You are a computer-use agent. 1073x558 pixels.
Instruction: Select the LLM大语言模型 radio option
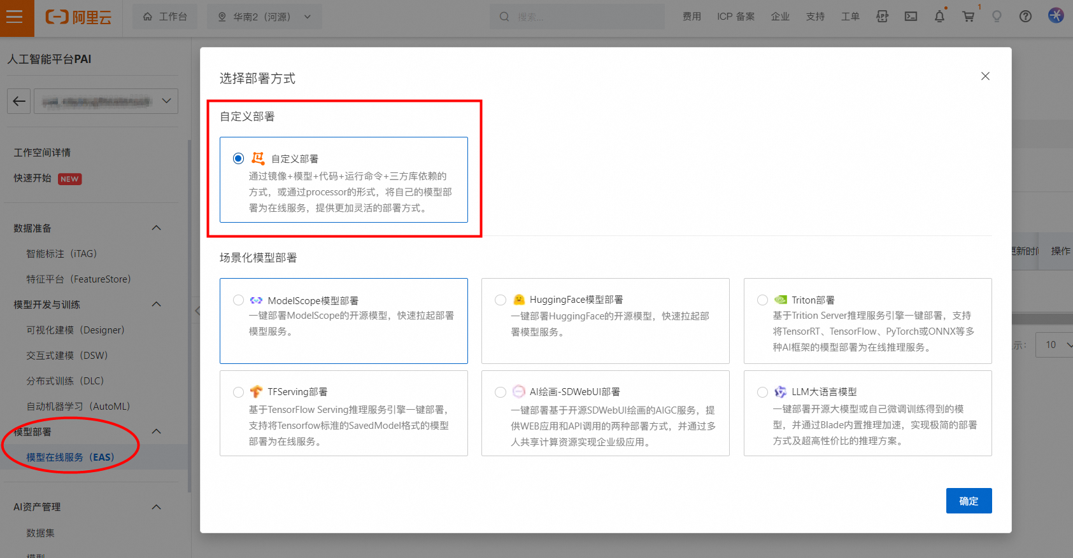[762, 392]
